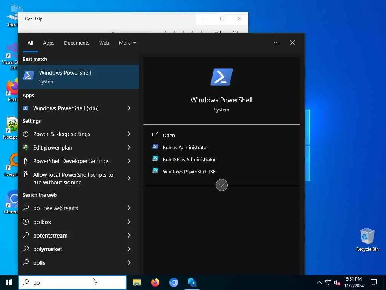
Task: Switch to the Documents search tab
Action: click(x=77, y=43)
